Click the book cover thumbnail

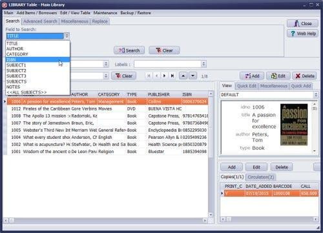pos(294,125)
